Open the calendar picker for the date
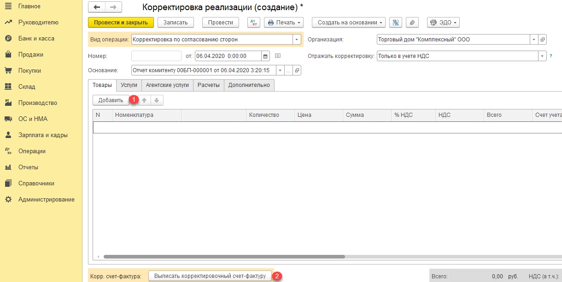Viewport: 562px width, 282px height. click(x=265, y=56)
